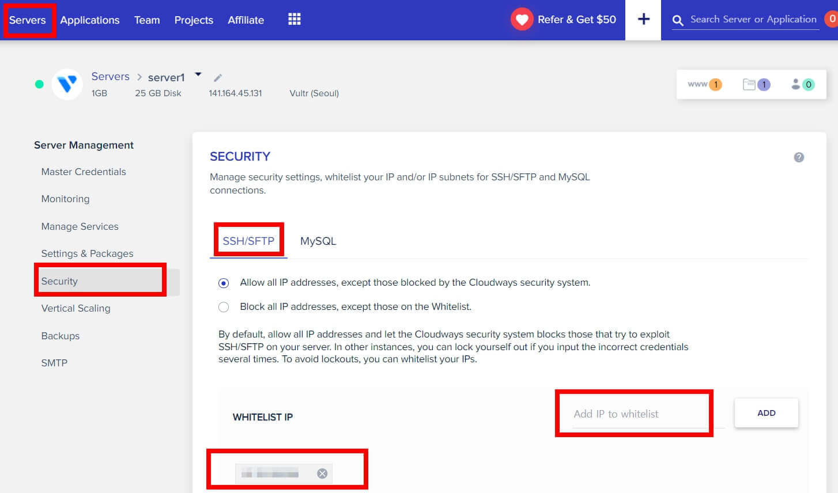Click the green server status dot
838x493 pixels.
[39, 84]
